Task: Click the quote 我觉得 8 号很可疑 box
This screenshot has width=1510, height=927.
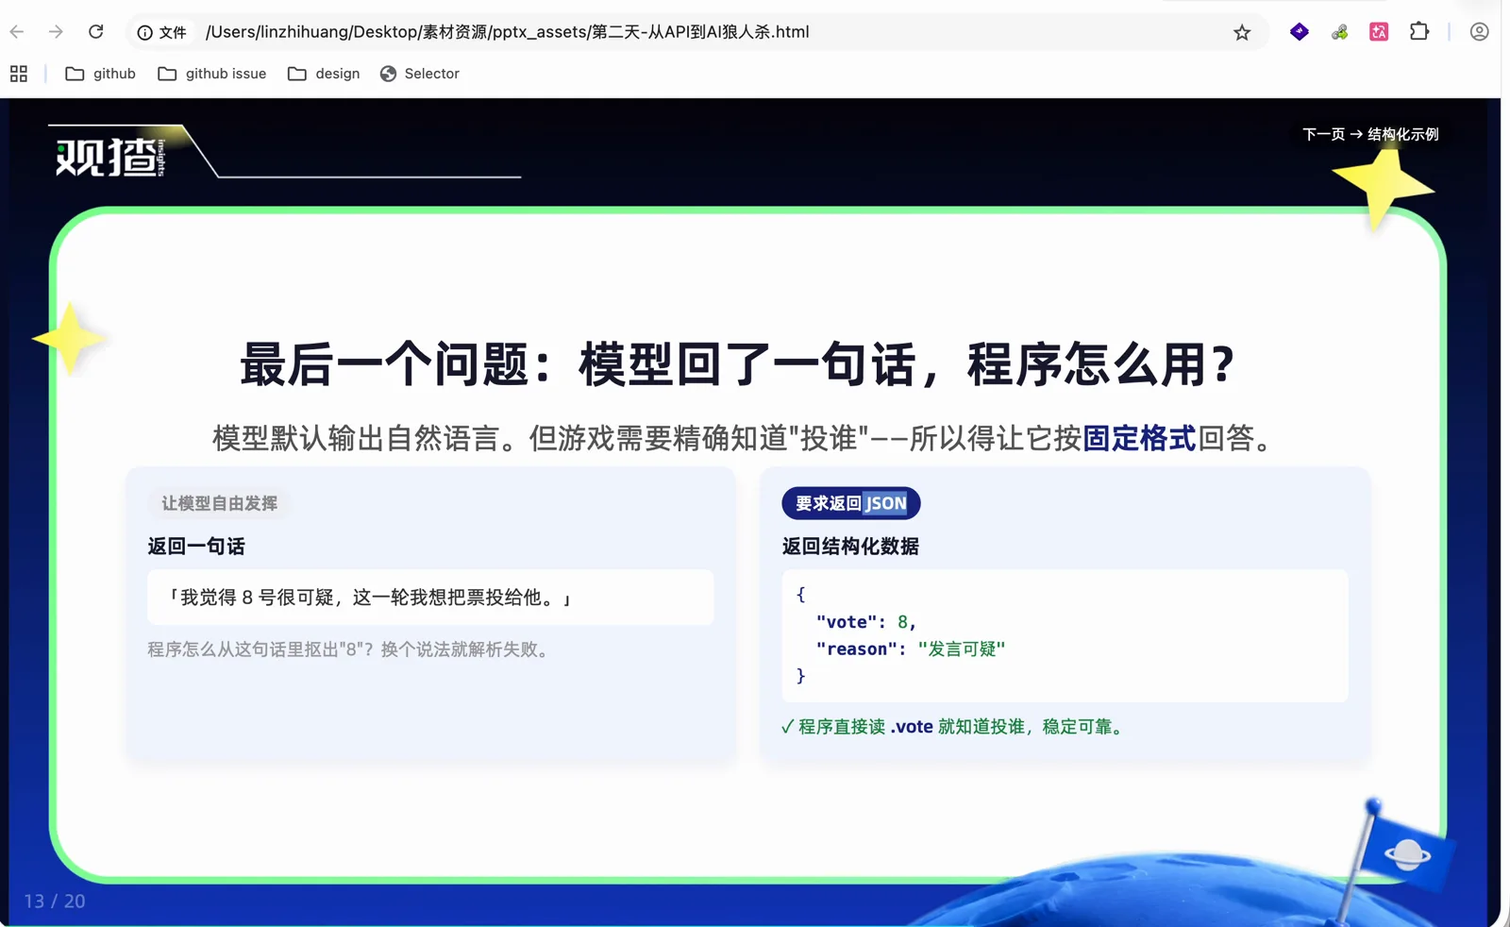Action: click(x=430, y=597)
